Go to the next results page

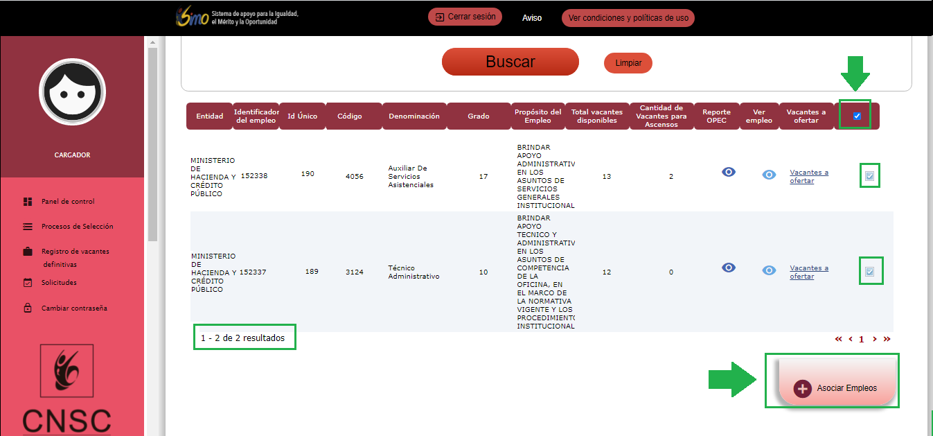point(875,339)
